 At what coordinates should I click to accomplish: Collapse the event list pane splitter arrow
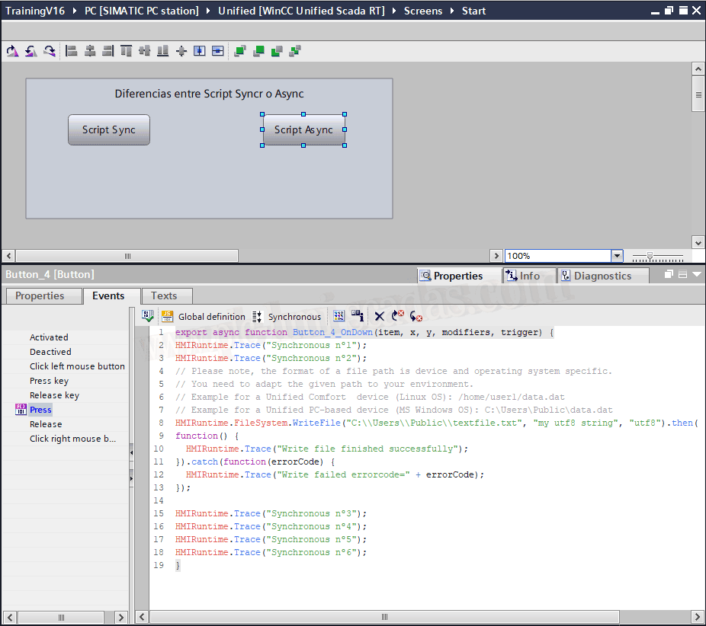point(131,452)
